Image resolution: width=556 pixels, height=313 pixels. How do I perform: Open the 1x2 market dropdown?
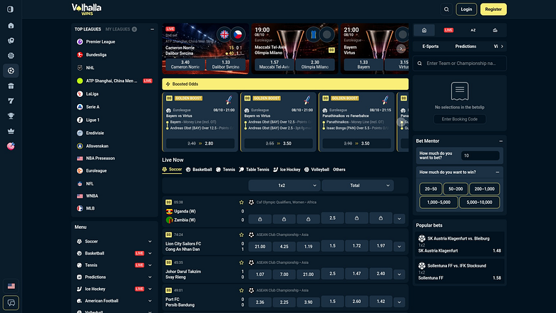point(284,185)
